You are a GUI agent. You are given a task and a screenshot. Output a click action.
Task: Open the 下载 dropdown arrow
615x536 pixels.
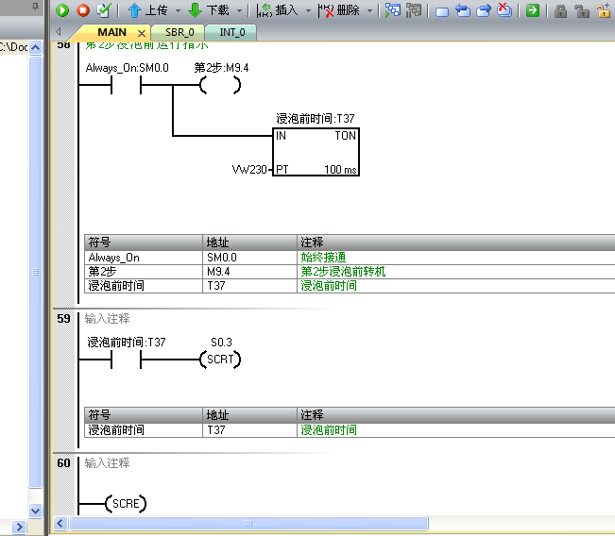click(x=240, y=10)
